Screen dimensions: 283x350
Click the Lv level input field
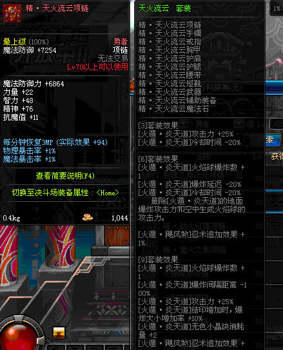(x=277, y=124)
